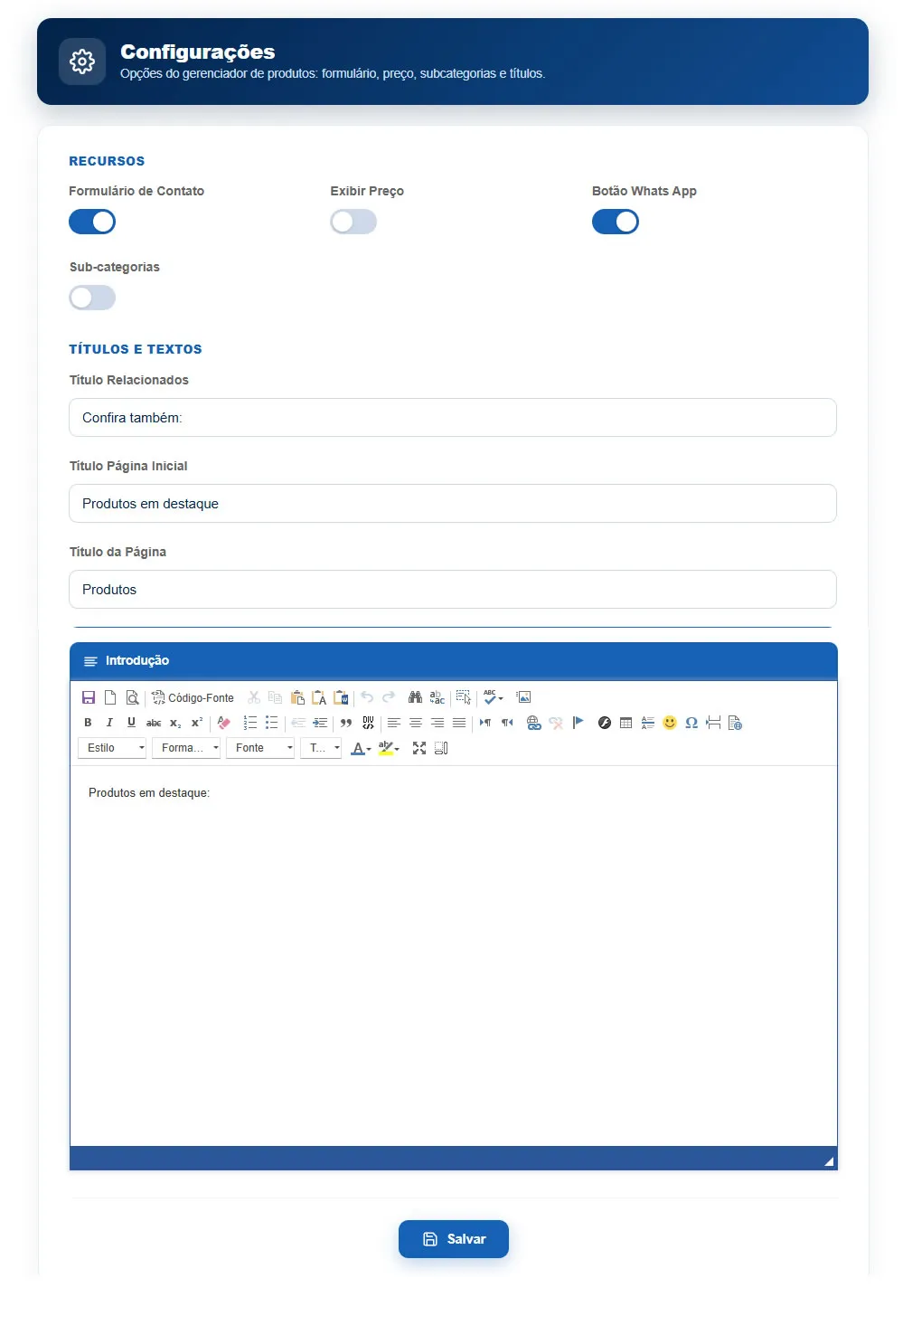
Task: Click the Show Blocks icon
Action: click(x=441, y=748)
